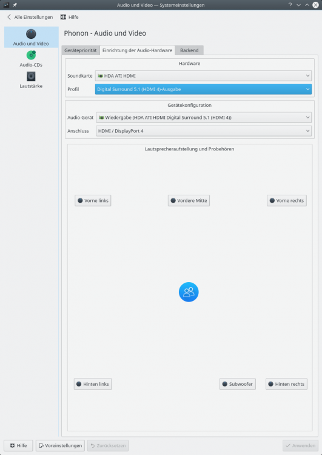Open the Audio-Gerät dropdown
The width and height of the screenshot is (322, 455).
tap(204, 118)
